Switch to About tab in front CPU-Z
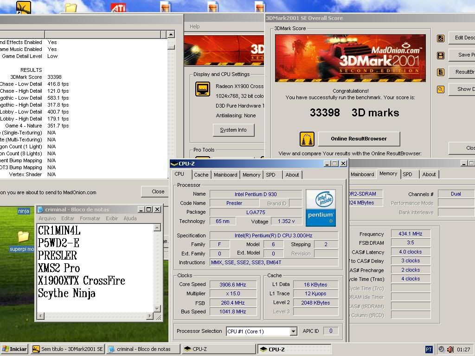This screenshot has height=356, width=475. 292,175
